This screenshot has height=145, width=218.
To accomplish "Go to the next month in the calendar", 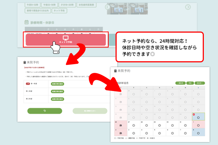I will pos(199,83).
